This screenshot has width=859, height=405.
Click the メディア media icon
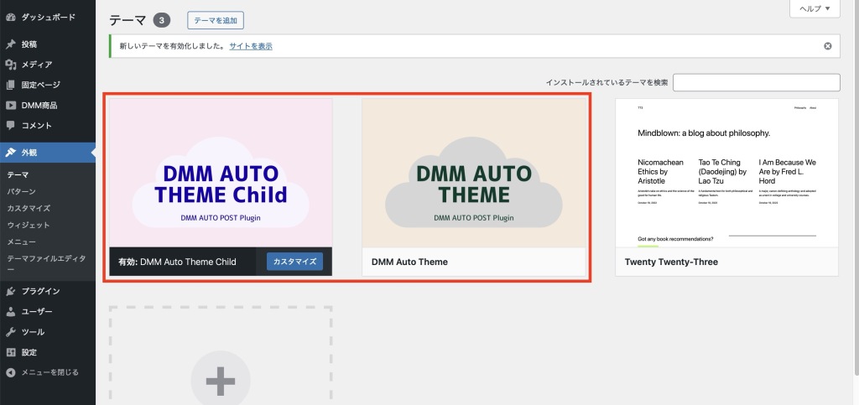(10, 65)
